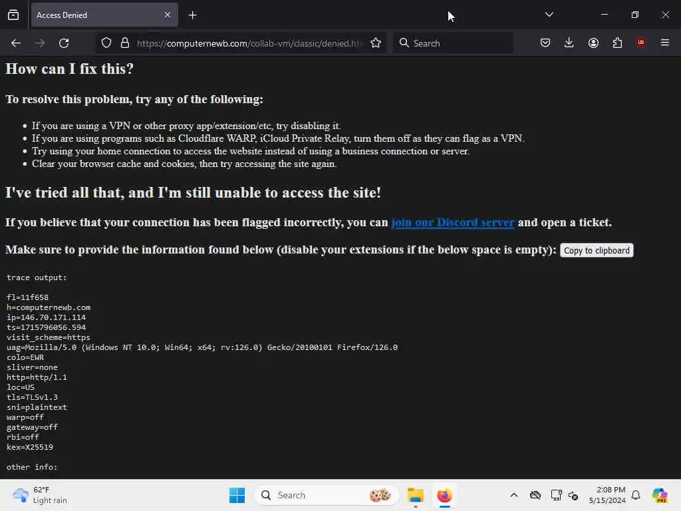Close the Access Denied tab
Viewport: 681px width, 511px height.
click(168, 15)
